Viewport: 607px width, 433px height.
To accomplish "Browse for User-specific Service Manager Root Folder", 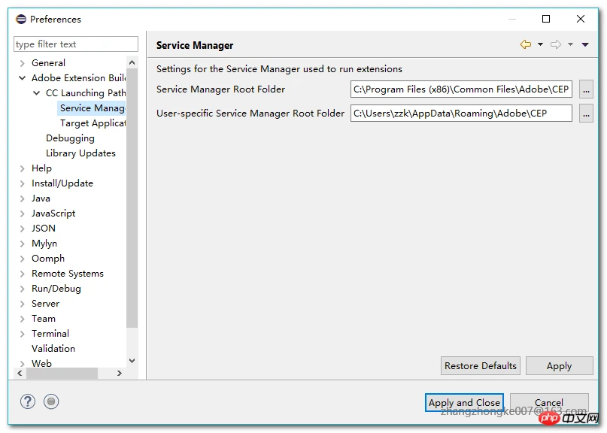I will tap(586, 114).
